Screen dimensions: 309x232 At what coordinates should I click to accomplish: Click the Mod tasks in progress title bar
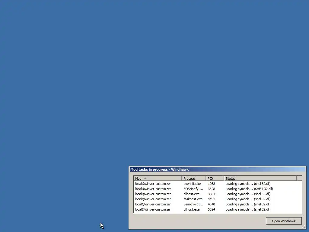point(217,169)
